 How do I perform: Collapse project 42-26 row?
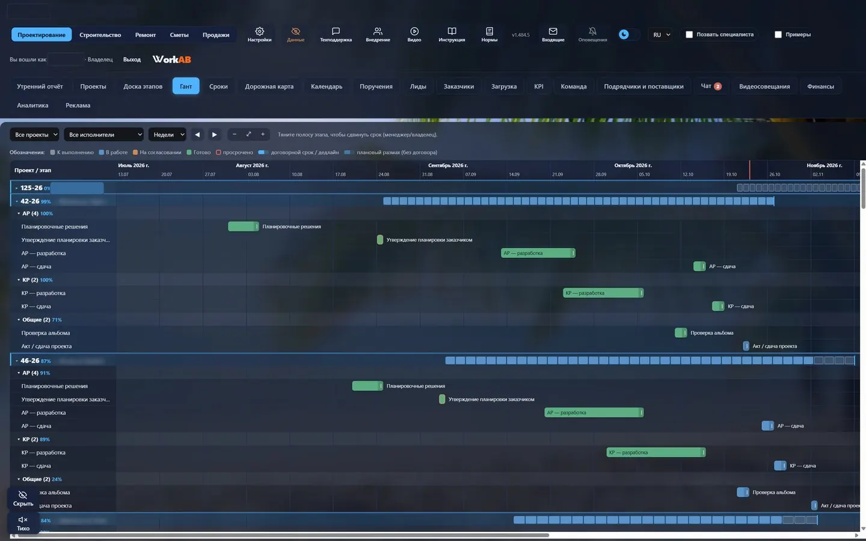point(17,201)
